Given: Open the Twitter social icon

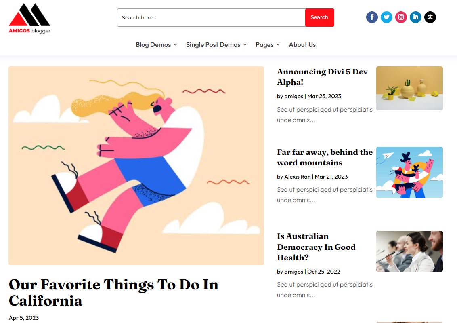Looking at the screenshot, I should click(x=386, y=17).
